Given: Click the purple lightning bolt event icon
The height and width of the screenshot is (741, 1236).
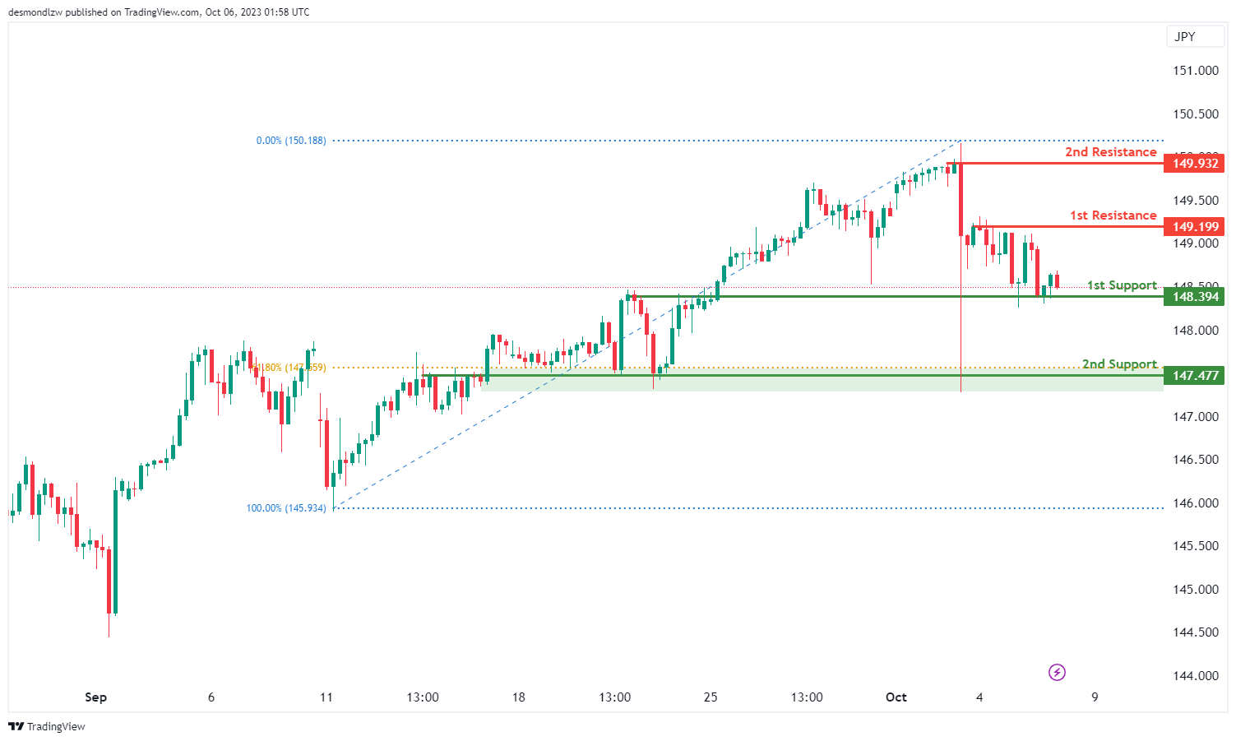Looking at the screenshot, I should 1057,673.
